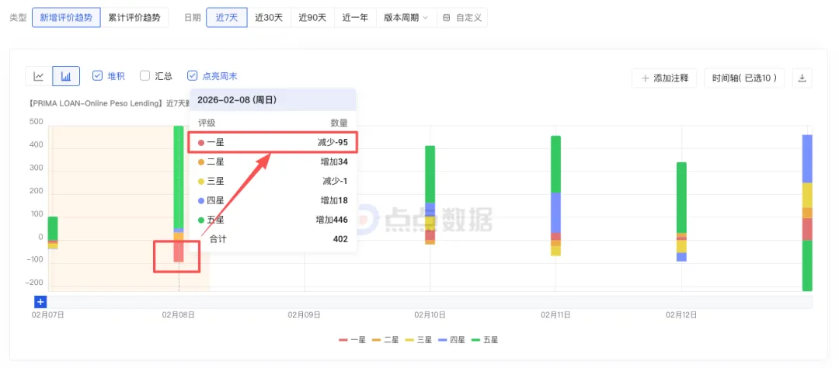
Task: Click the green 五星 segment of 02月08日 bar
Action: tap(179, 176)
